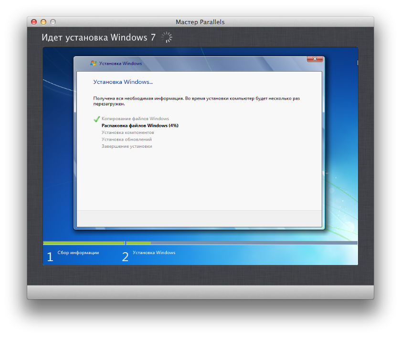
Task: Click the loading spinner next to Windows 7
Action: (167, 37)
